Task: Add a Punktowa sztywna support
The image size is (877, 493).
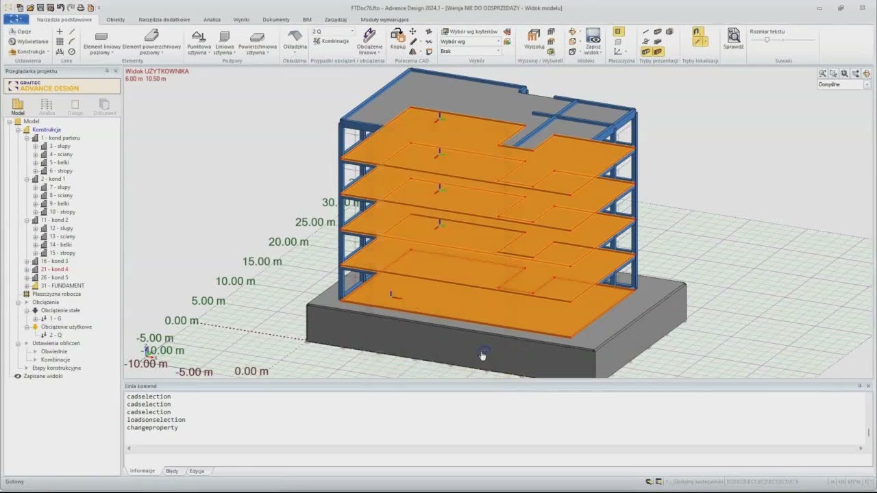Action: click(x=199, y=42)
